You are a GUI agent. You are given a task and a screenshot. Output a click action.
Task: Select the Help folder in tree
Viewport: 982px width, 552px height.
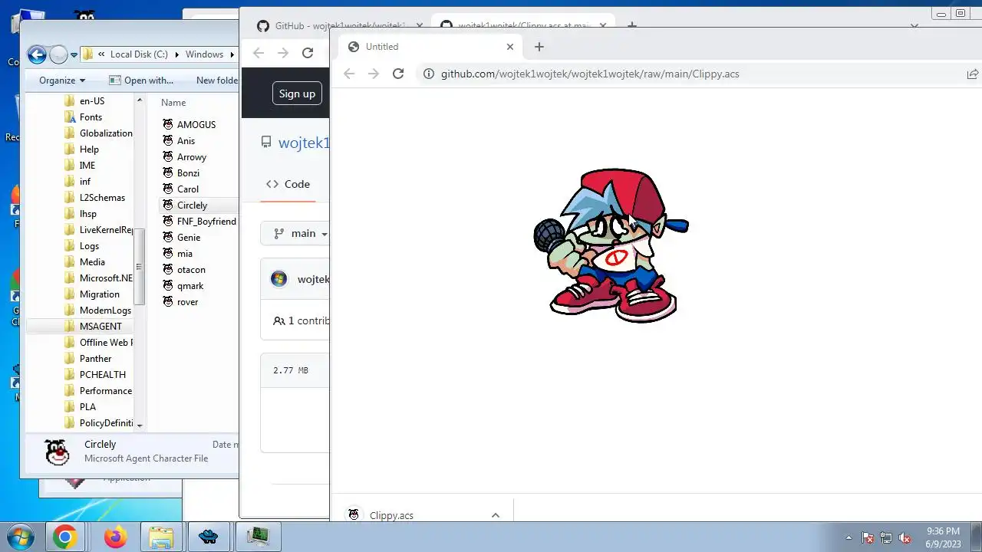(89, 149)
